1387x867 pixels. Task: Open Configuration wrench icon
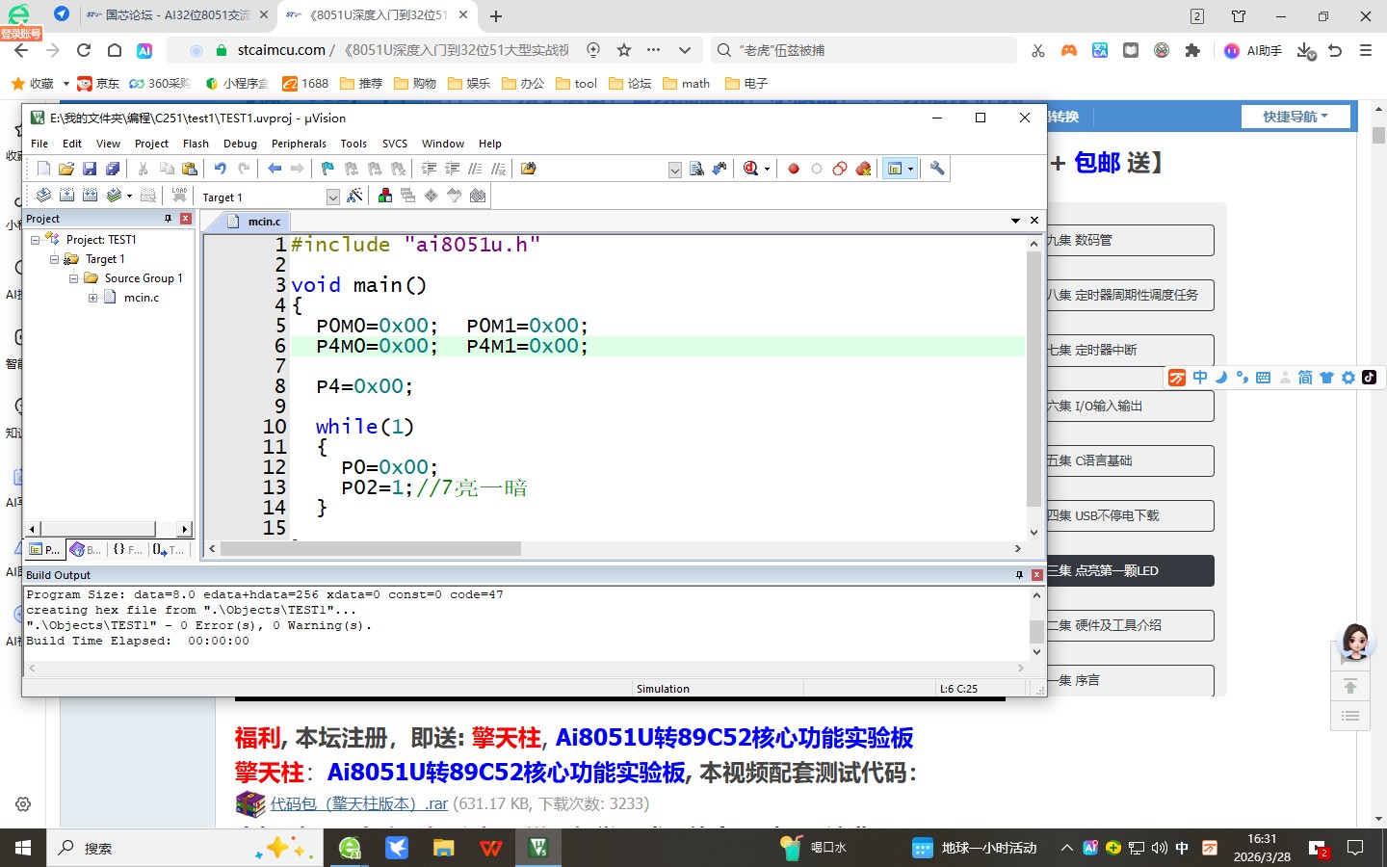[x=937, y=169]
